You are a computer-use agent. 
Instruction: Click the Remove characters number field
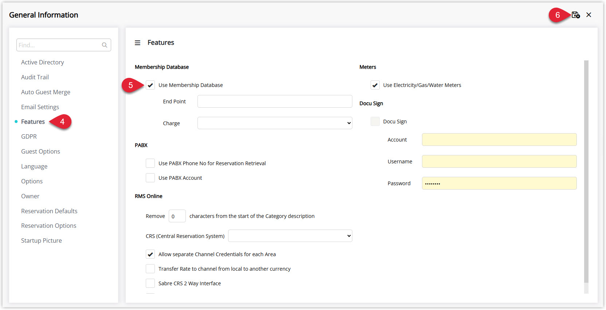[x=177, y=216]
